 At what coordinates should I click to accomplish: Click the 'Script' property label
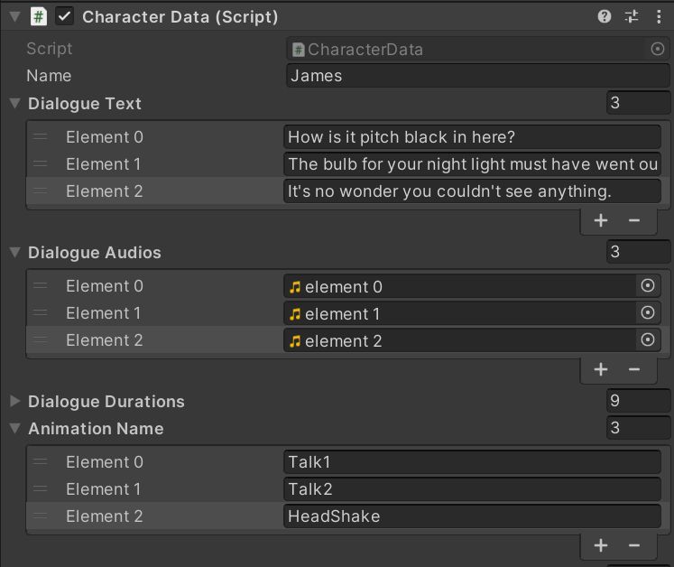(50, 49)
